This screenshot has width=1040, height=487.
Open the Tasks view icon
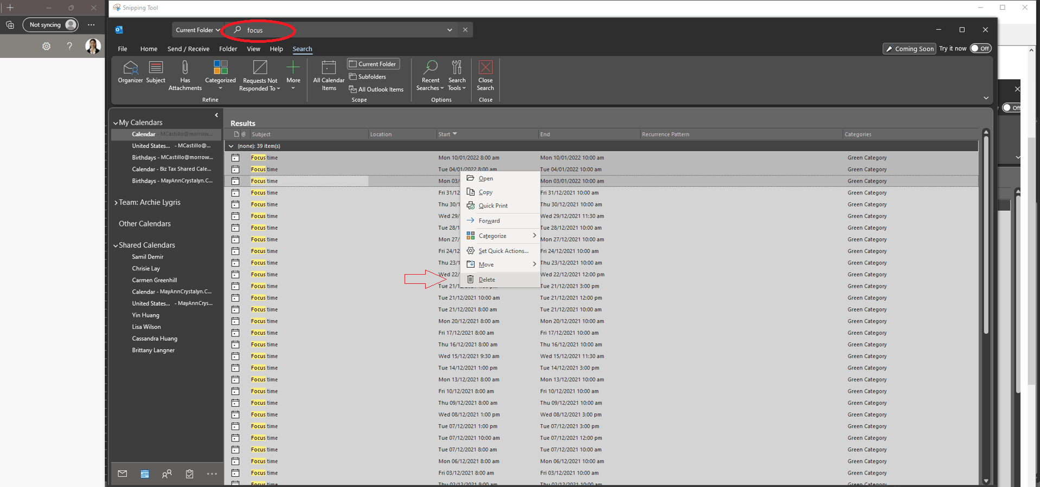189,474
